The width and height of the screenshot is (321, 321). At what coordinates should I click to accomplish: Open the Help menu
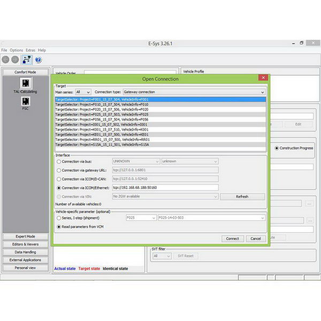point(42,50)
